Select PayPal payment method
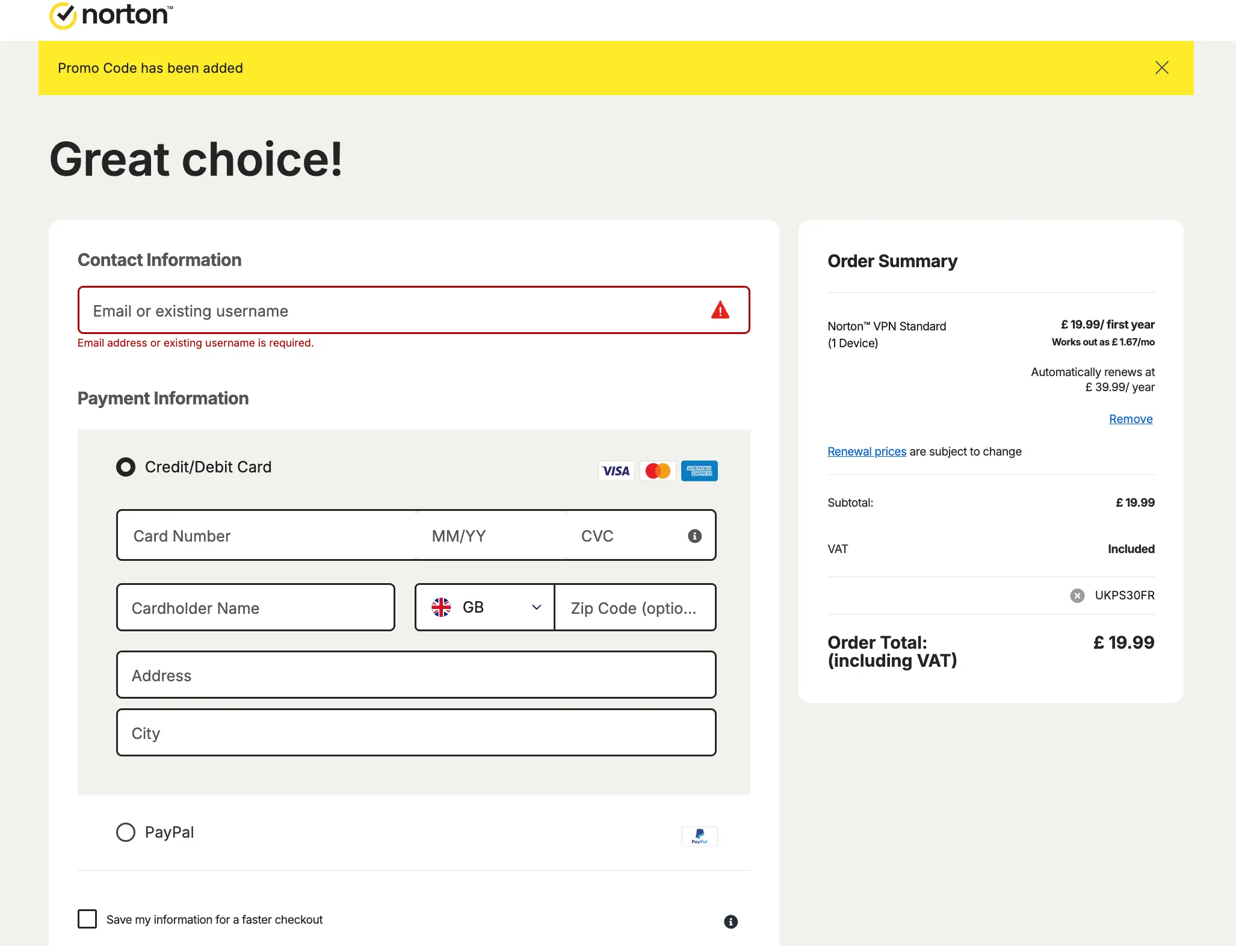 126,832
